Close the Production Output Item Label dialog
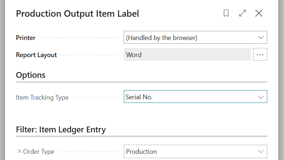The height and width of the screenshot is (160, 284). 259,13
